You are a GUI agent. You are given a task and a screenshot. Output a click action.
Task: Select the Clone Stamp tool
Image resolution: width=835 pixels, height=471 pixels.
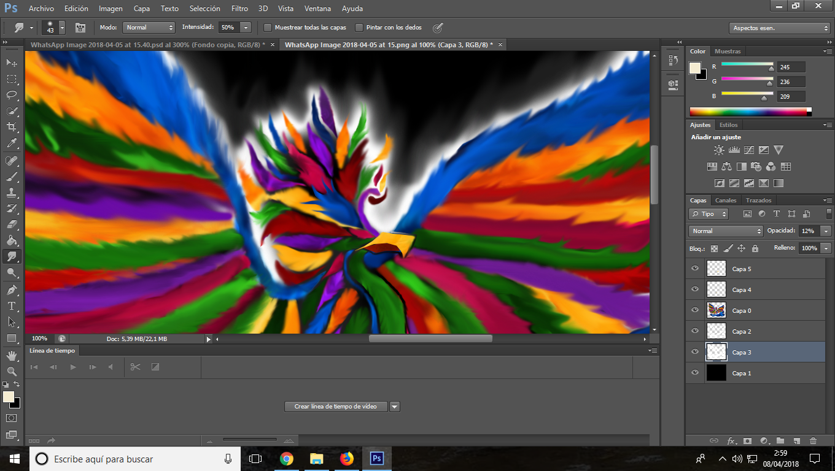coord(12,193)
